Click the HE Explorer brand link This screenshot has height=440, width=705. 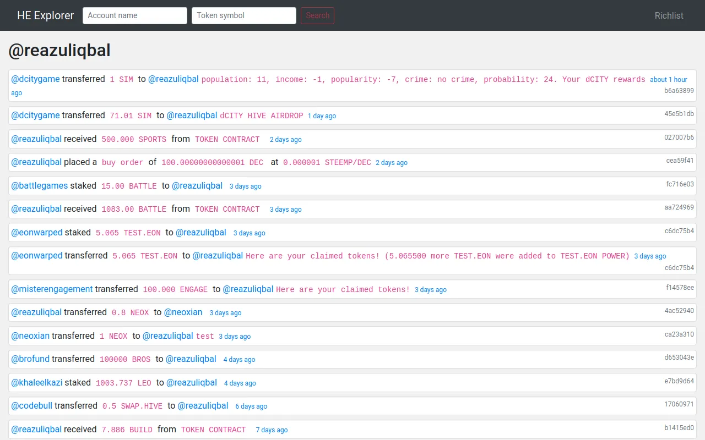coord(45,15)
